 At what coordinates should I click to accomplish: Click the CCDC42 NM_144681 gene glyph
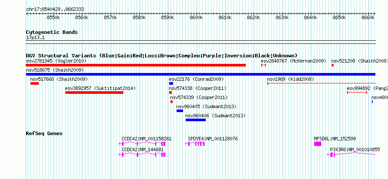click(142, 155)
